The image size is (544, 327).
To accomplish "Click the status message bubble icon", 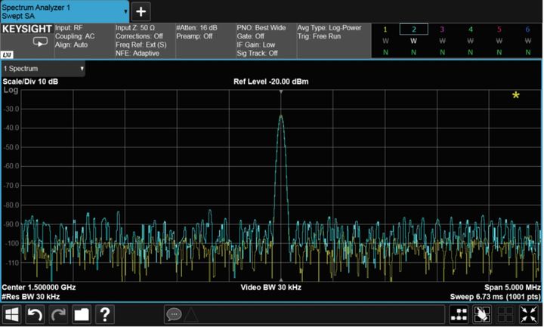I will (x=175, y=314).
